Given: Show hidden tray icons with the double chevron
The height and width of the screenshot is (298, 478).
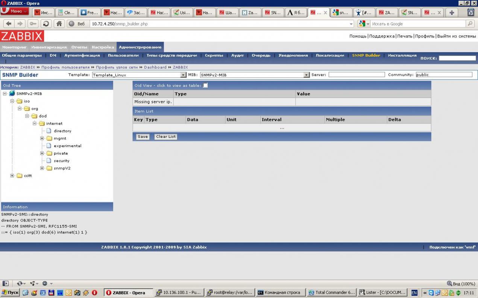Looking at the screenshot, I should coord(425,292).
